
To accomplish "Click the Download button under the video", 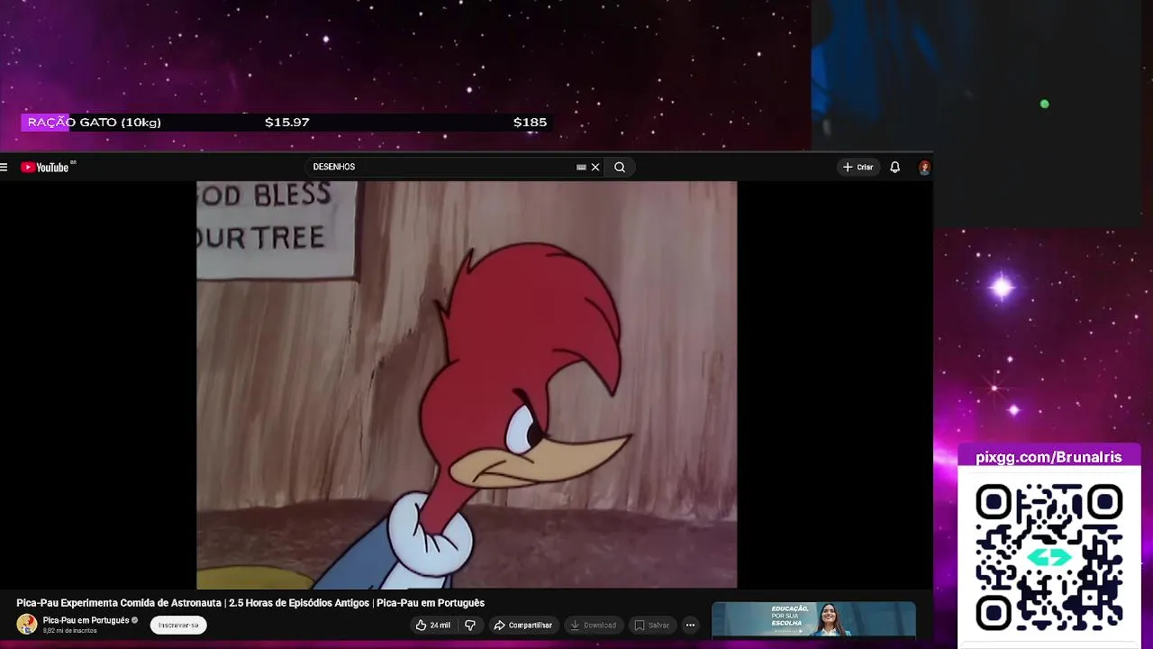I will click(x=593, y=625).
